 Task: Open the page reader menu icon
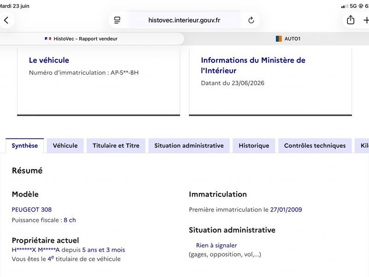coord(117,20)
